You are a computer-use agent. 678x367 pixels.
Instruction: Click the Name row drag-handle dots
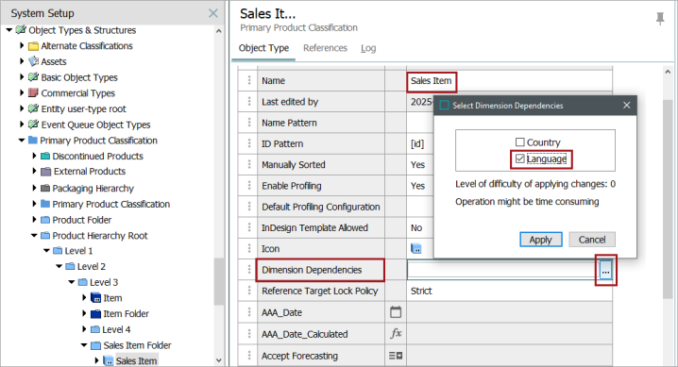249,81
